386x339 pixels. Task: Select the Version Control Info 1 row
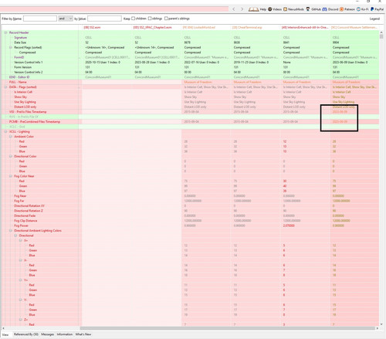coord(190,63)
